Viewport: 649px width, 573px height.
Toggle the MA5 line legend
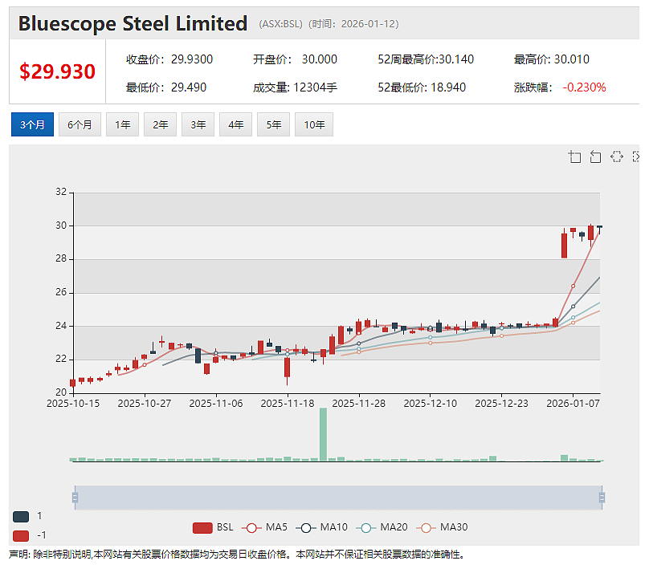pos(264,527)
